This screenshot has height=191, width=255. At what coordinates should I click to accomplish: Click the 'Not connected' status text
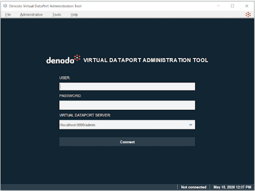[193, 187]
